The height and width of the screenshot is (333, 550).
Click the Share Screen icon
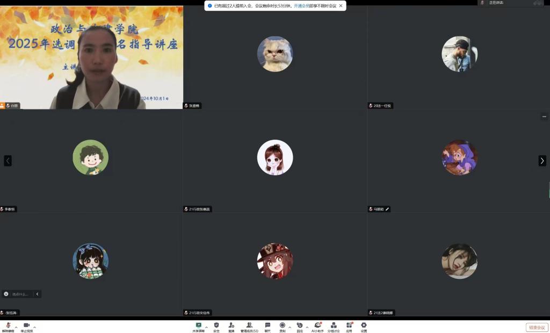point(199,325)
